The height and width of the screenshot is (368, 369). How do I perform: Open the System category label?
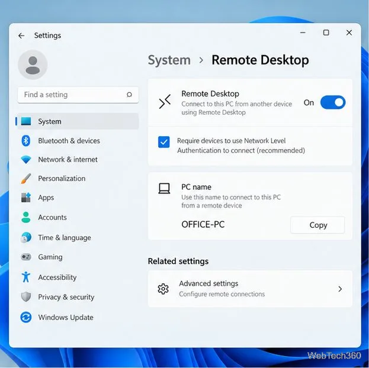[x=50, y=121]
